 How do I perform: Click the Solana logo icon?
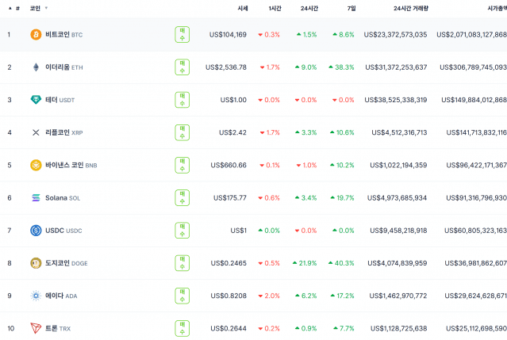click(36, 197)
